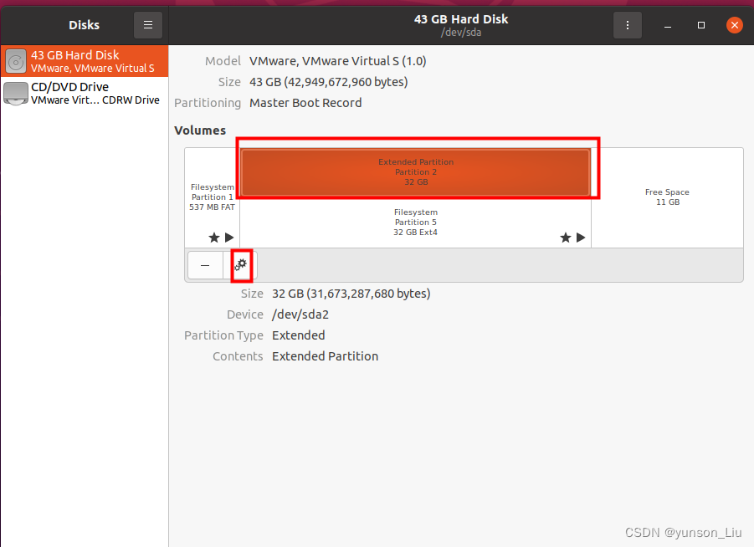Screen dimensions: 754x547
Task: Toggle the star flag under Partition 5
Action: pos(566,237)
